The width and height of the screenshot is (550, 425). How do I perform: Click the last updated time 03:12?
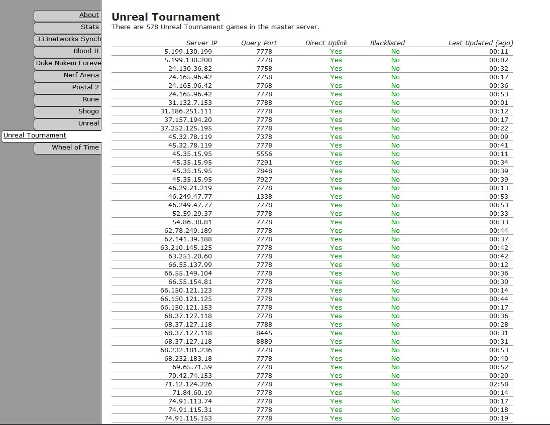pyautogui.click(x=499, y=111)
